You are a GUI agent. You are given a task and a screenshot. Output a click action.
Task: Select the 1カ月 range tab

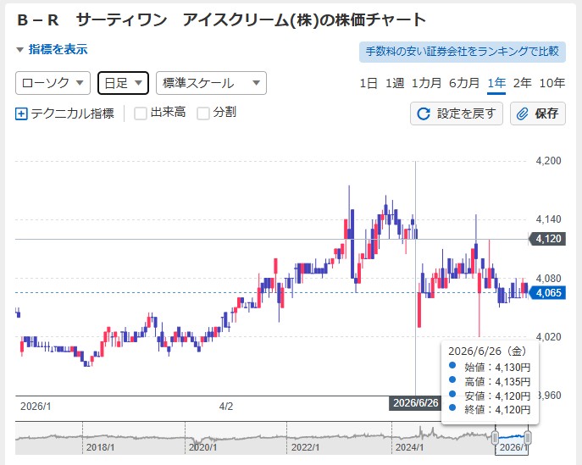[x=426, y=83]
